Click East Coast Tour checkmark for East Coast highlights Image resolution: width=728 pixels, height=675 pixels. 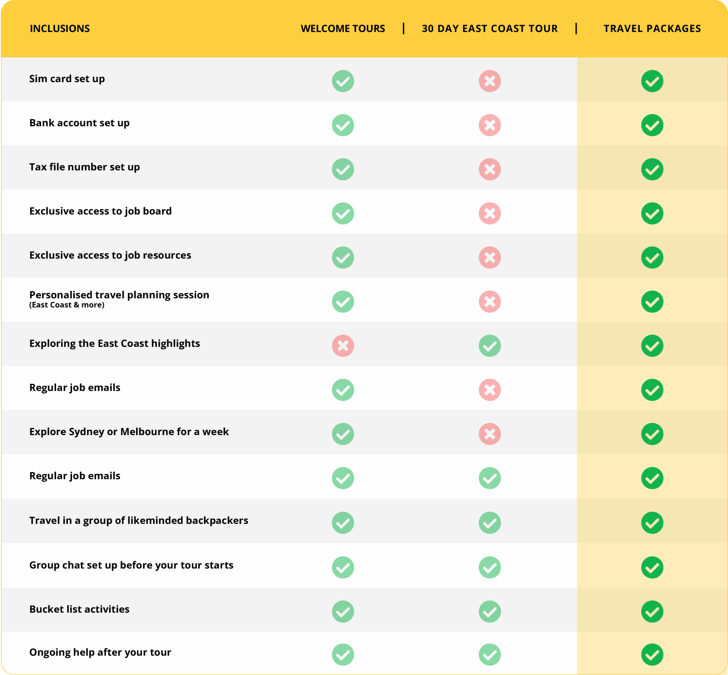pyautogui.click(x=489, y=346)
